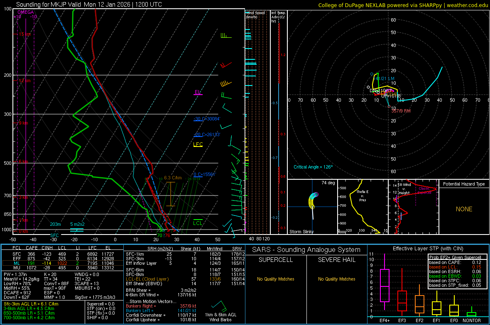Click the yellow LFC marker on skew-T
The image size is (490, 325).
pyautogui.click(x=198, y=144)
